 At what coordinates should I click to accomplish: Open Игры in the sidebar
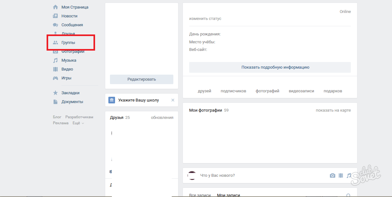[66, 78]
